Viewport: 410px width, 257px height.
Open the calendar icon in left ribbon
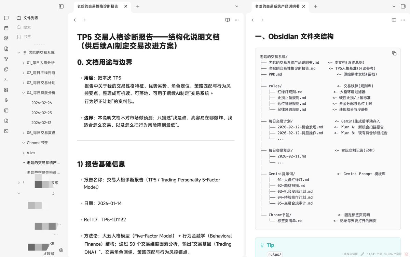click(6, 28)
